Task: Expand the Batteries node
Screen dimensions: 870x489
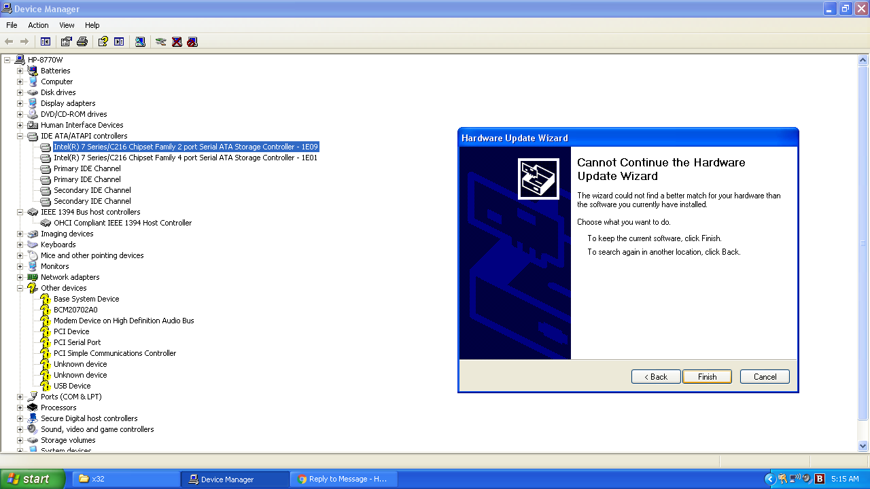Action: click(20, 71)
